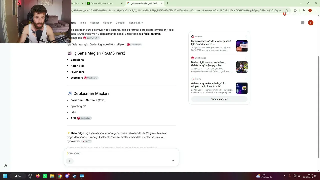Open the resource monitor app in the taskbar
The width and height of the screenshot is (320, 180).
82,176
